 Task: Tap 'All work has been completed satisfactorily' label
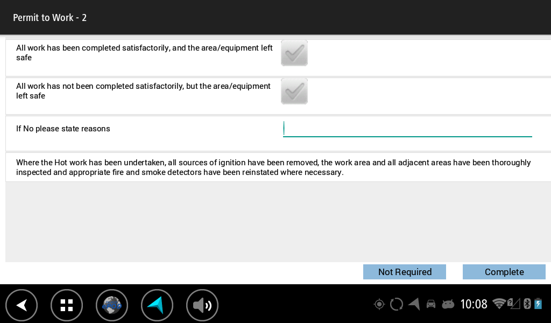pos(144,53)
